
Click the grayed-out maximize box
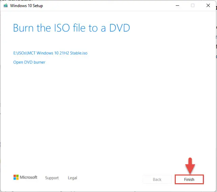pos(193,5)
